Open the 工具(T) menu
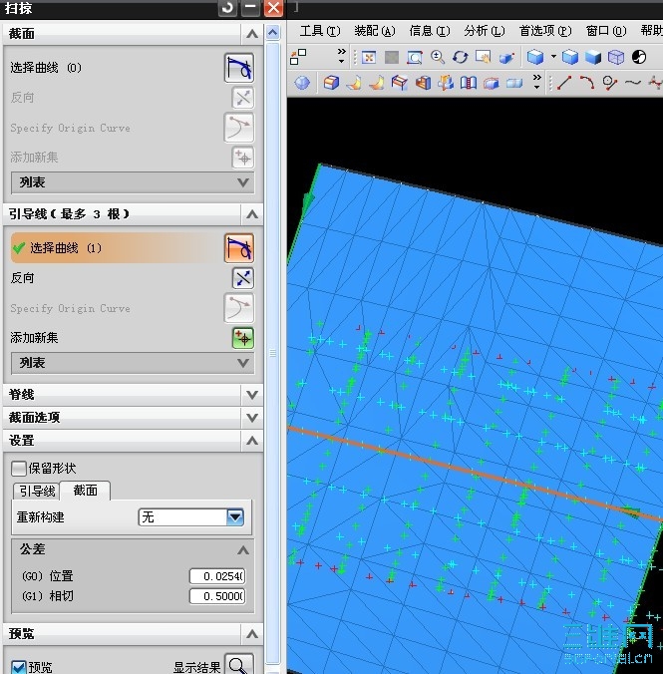This screenshot has height=674, width=663. (320, 31)
